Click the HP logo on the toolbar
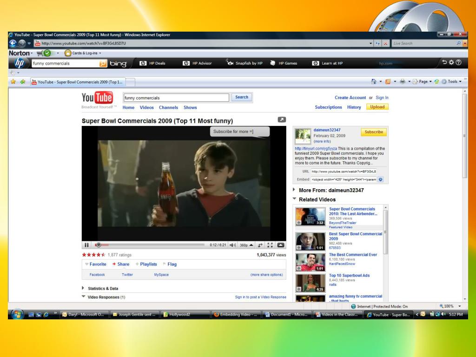Image resolution: width=476 pixels, height=357 pixels. click(x=20, y=63)
